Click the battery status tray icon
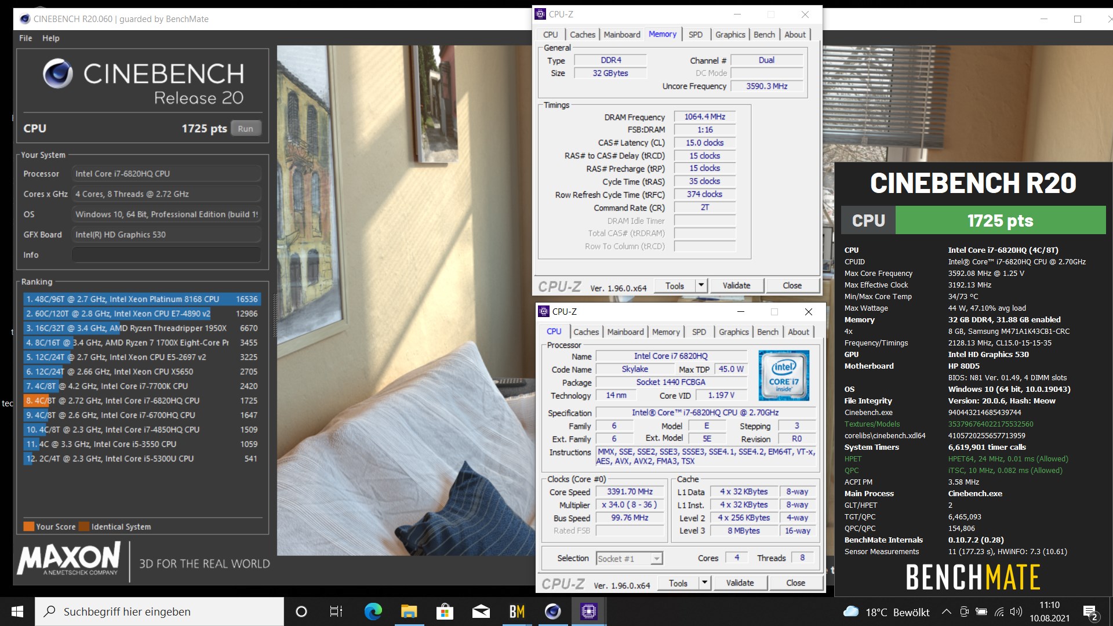The image size is (1113, 626). click(x=981, y=612)
